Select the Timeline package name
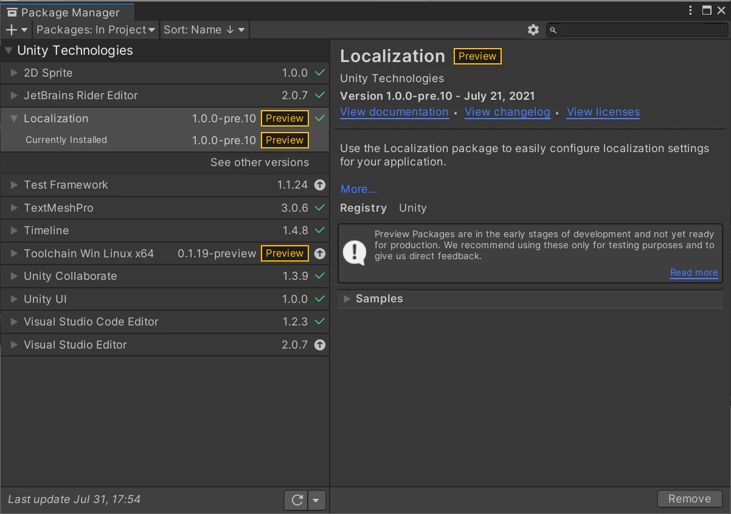This screenshot has height=514, width=731. tap(46, 231)
